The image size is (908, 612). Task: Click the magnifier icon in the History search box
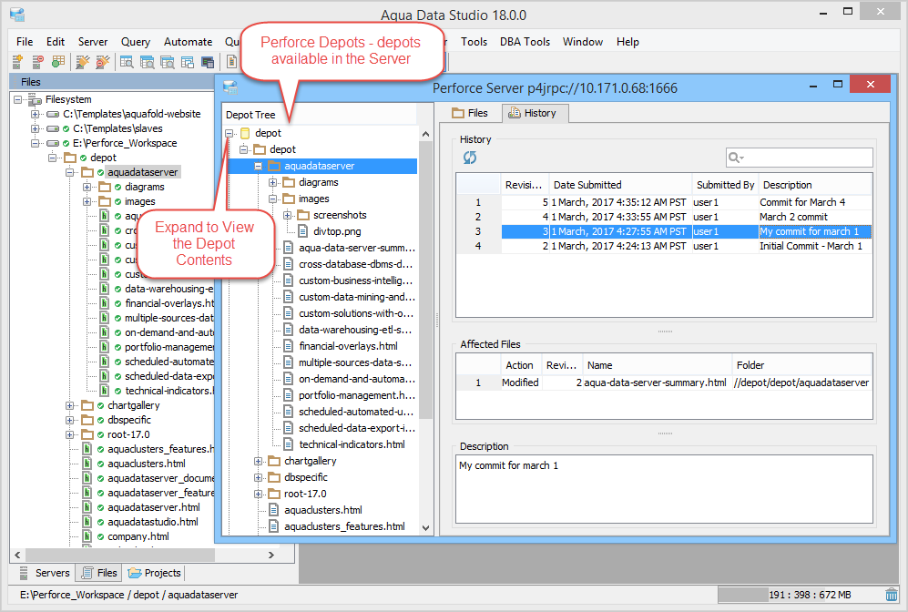click(736, 158)
